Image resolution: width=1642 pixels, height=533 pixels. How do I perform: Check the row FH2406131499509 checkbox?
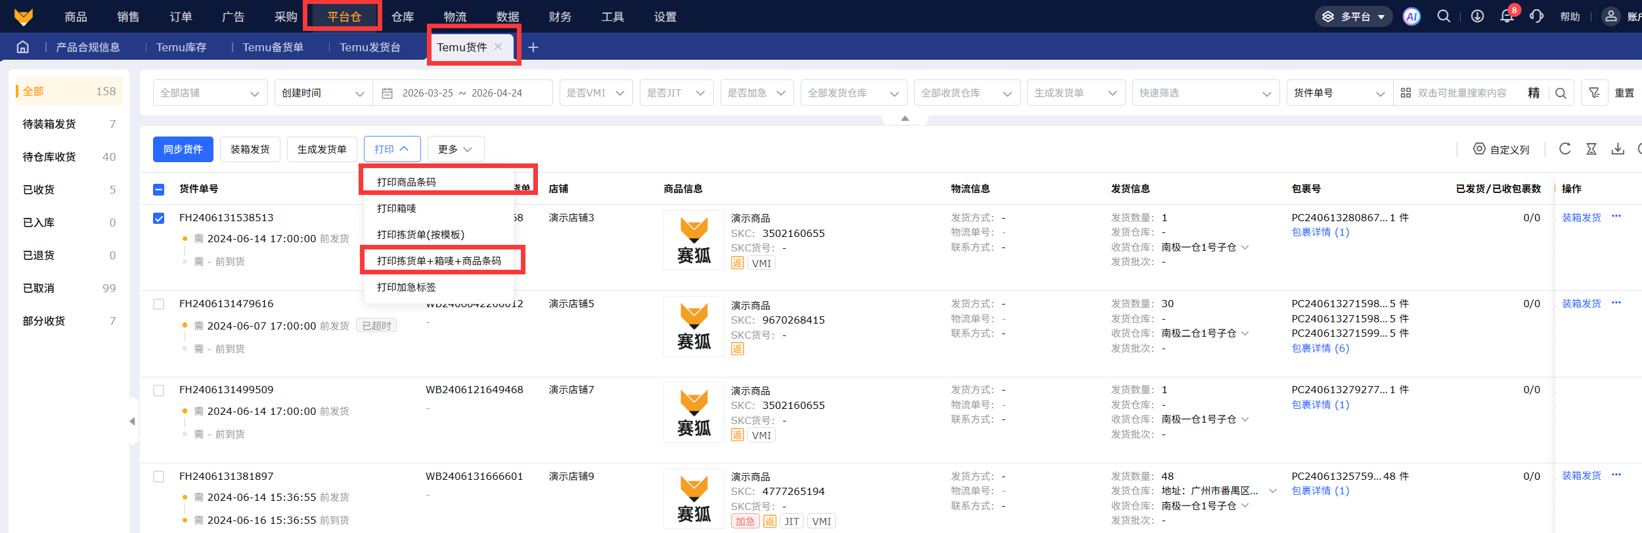[x=158, y=390]
